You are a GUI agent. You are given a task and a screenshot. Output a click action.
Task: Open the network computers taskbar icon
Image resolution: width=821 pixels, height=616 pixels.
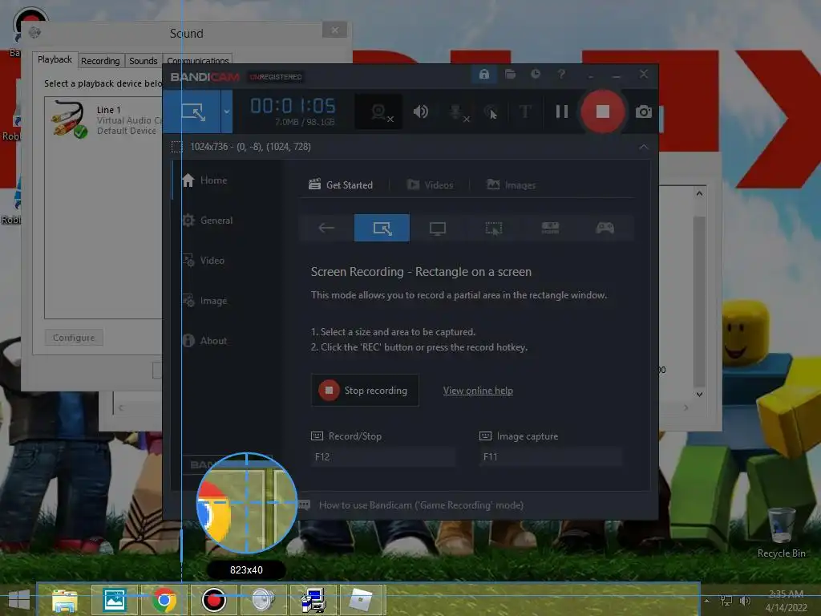pos(313,600)
